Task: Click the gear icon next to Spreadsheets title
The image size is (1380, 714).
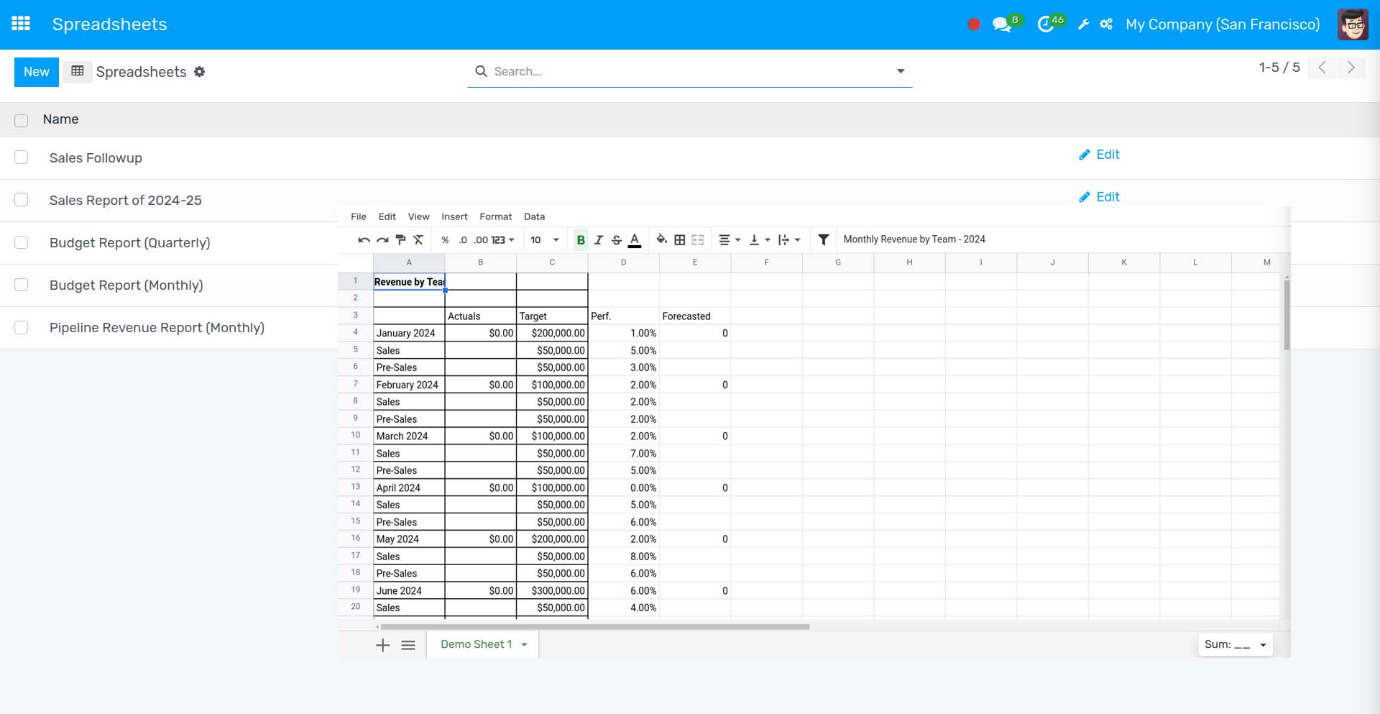Action: tap(199, 71)
